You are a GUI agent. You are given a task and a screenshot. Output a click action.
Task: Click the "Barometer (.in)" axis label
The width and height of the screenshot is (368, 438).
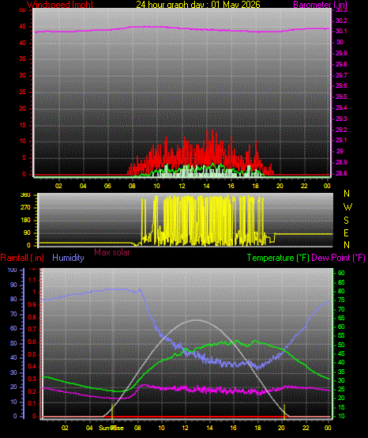coord(321,5)
